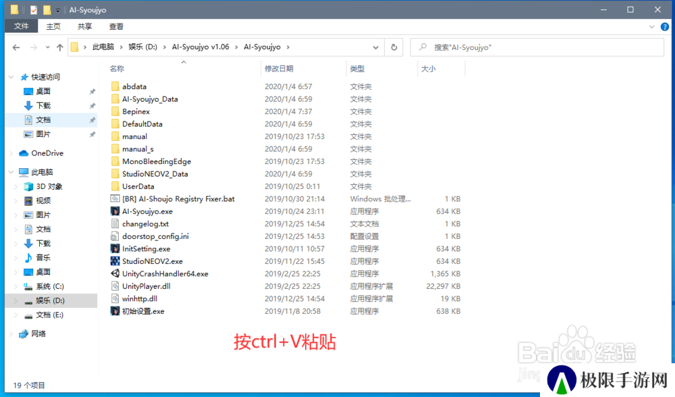The height and width of the screenshot is (397, 675).
Task: Click the StudioNEOV2.exe icon
Action: coord(115,261)
